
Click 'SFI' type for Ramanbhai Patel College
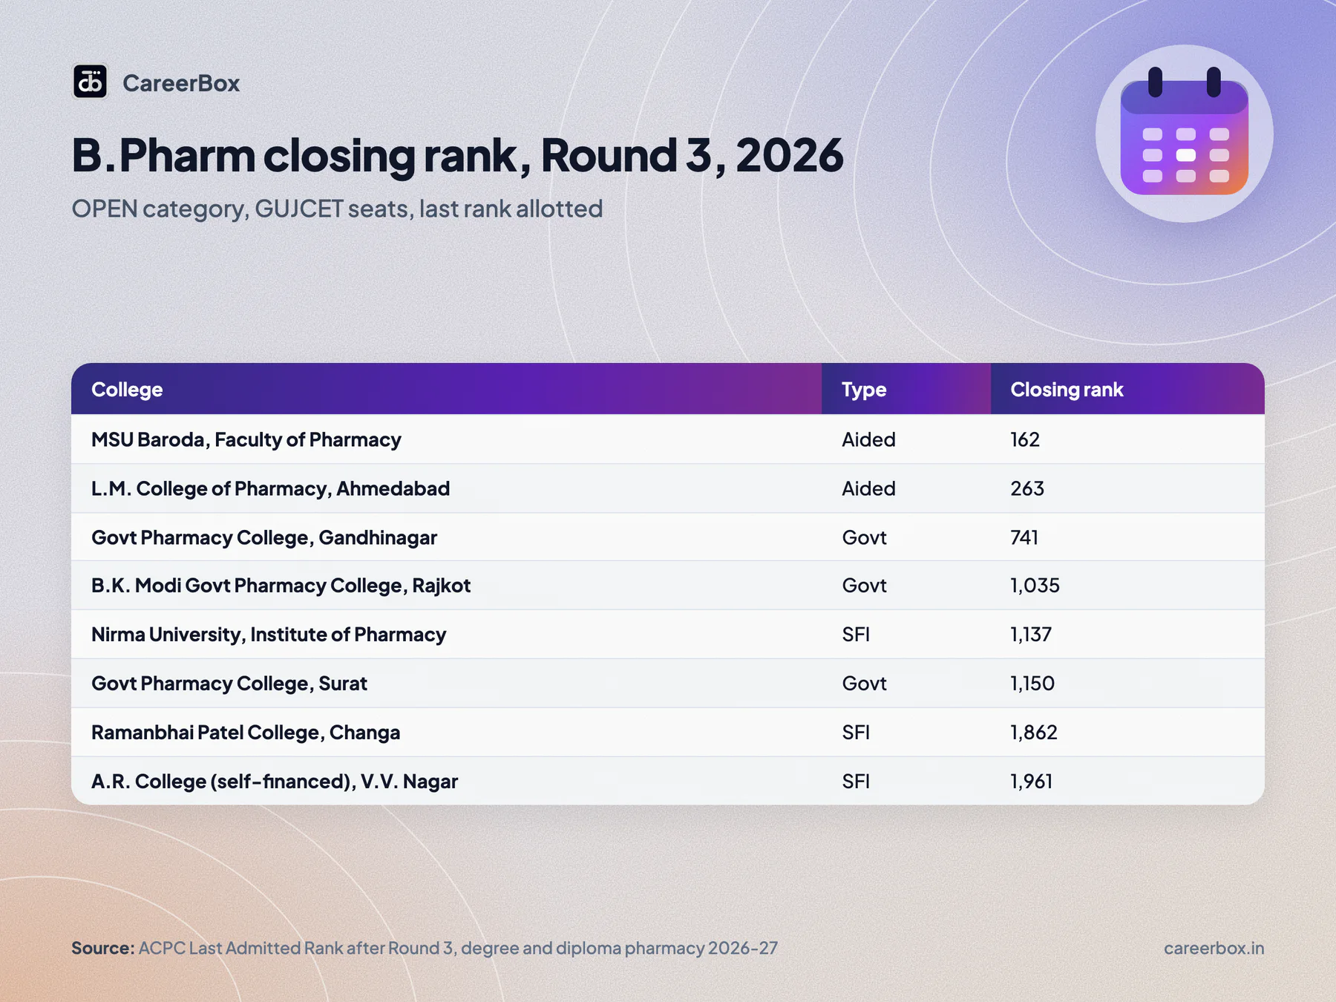[x=856, y=733]
